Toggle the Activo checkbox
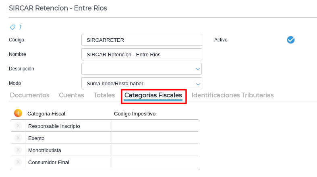Viewport: 317px width, 177px height. 291,40
